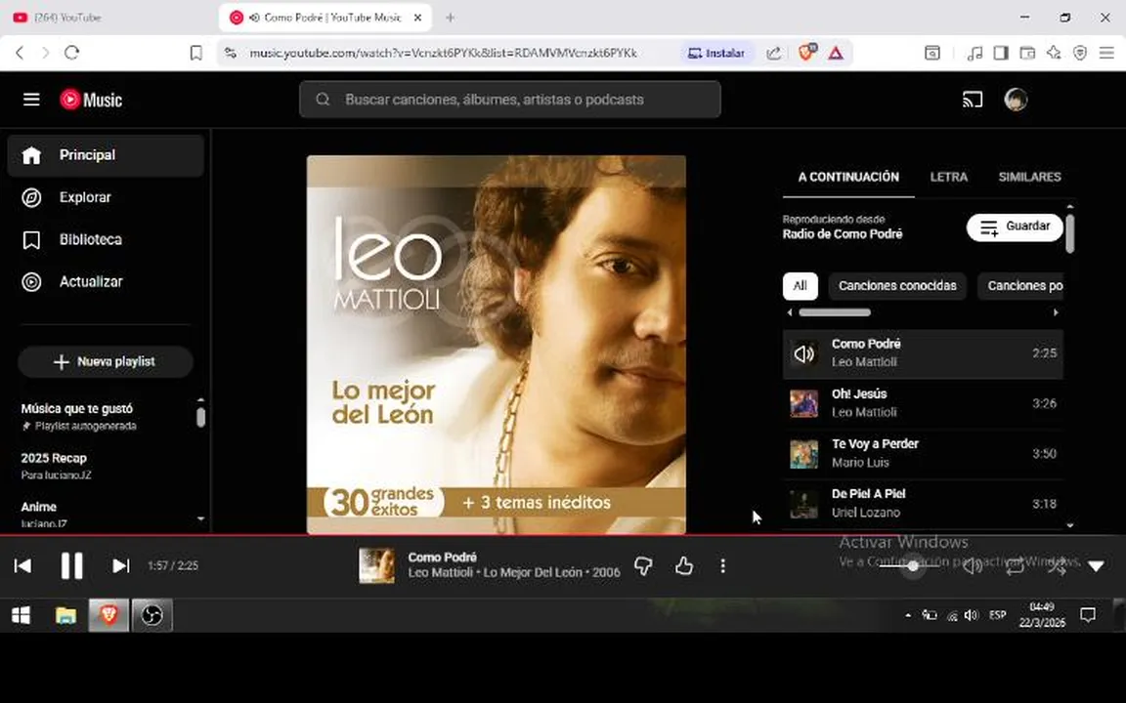The height and width of the screenshot is (703, 1126).
Task: Play Te Voy a Perder by Mario Luis
Action: coord(923,453)
